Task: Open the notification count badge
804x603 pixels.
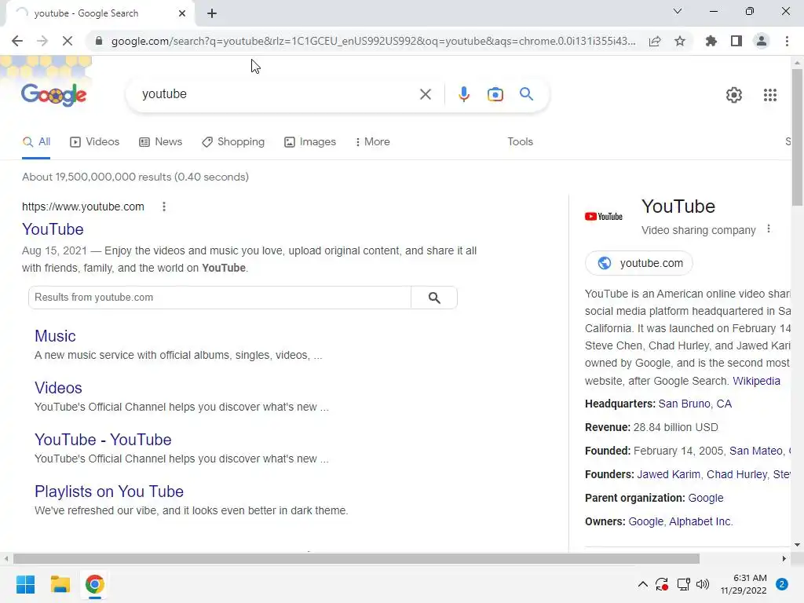Action: (782, 584)
